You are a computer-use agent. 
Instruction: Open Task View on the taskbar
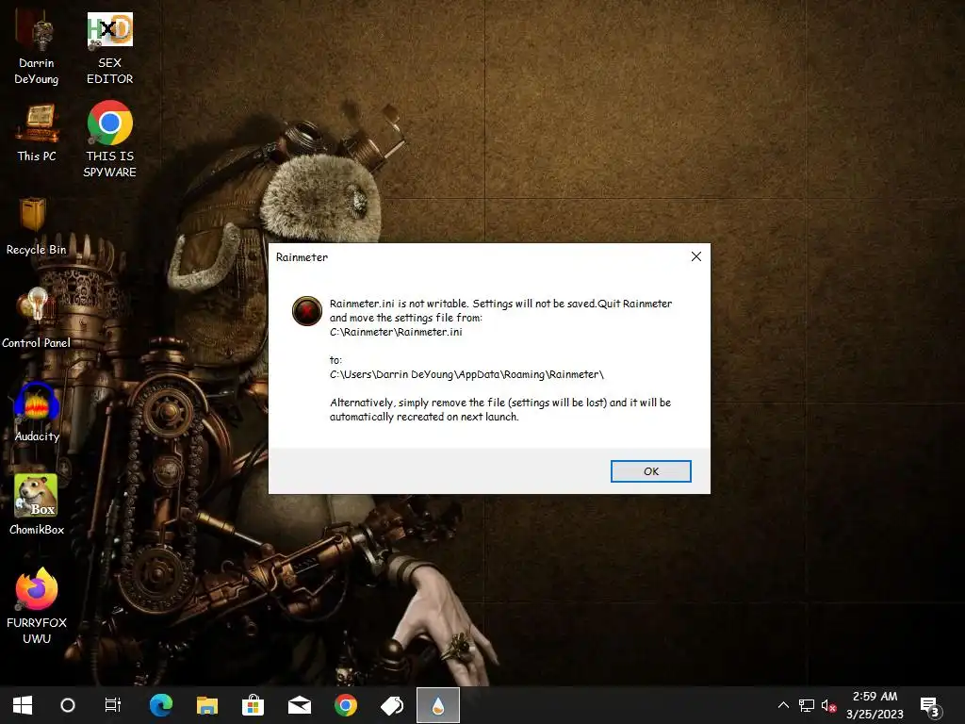pos(113,705)
